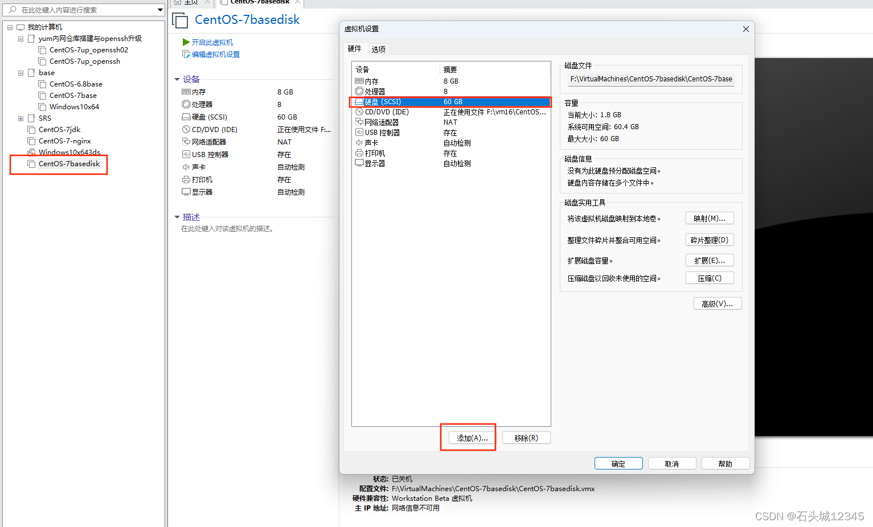Click the USB controller icon in the dialog list
Viewport: 873px width, 527px height.
(359, 132)
